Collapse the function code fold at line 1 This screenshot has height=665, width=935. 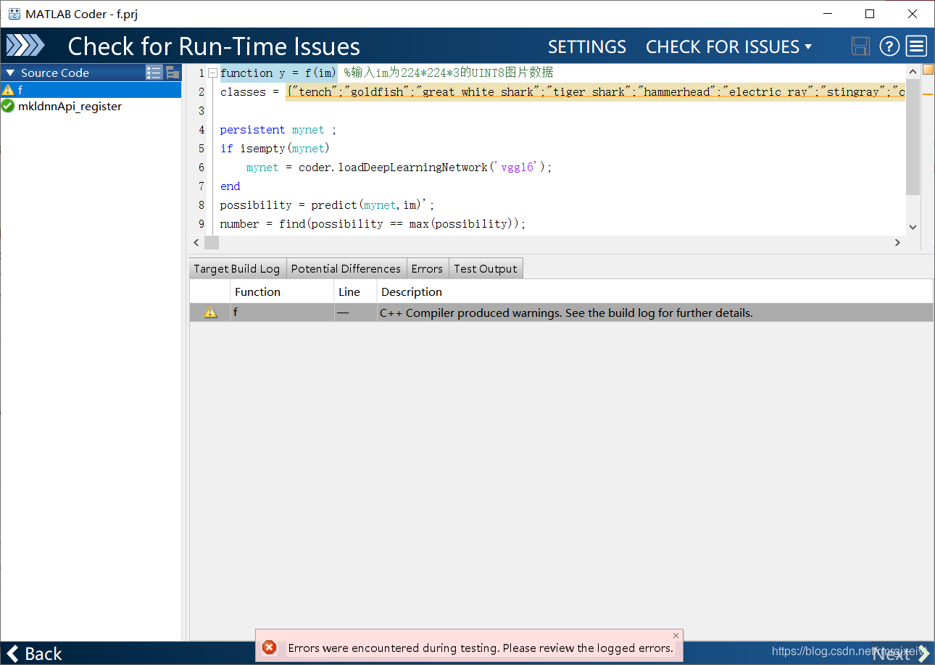(212, 73)
